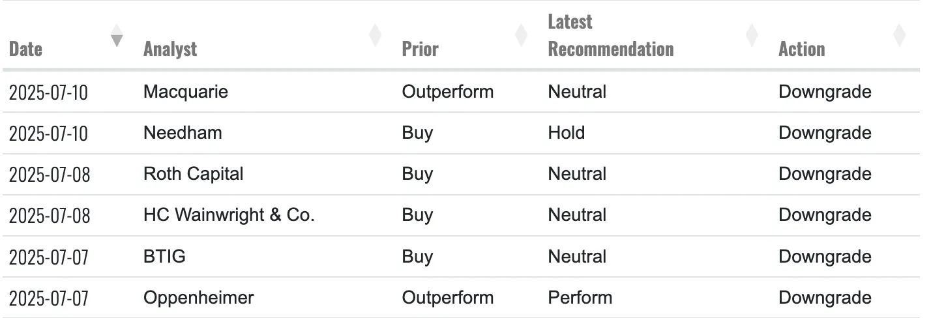
Task: Click the Latest Recommendation header text
Action: pyautogui.click(x=610, y=36)
